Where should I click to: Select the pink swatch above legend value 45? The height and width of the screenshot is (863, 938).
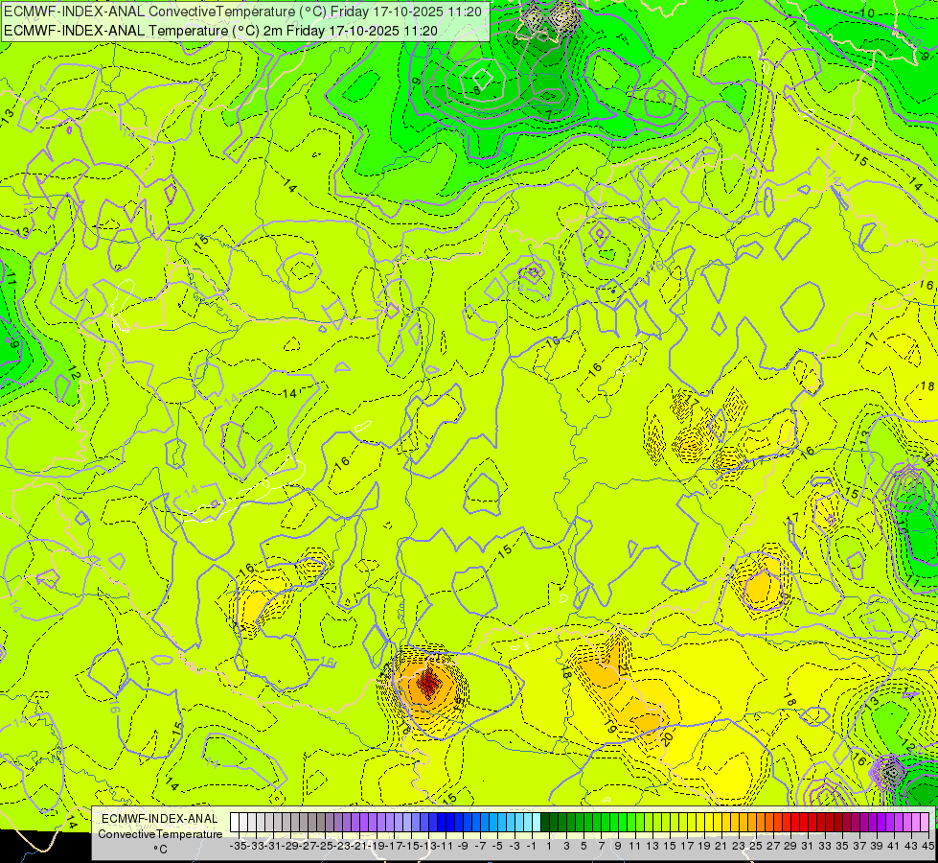925,823
